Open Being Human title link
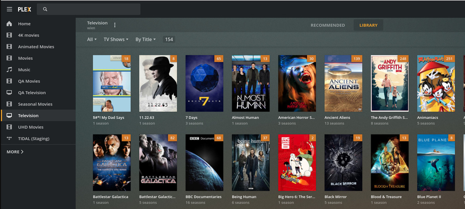The image size is (465, 209). tap(244, 197)
